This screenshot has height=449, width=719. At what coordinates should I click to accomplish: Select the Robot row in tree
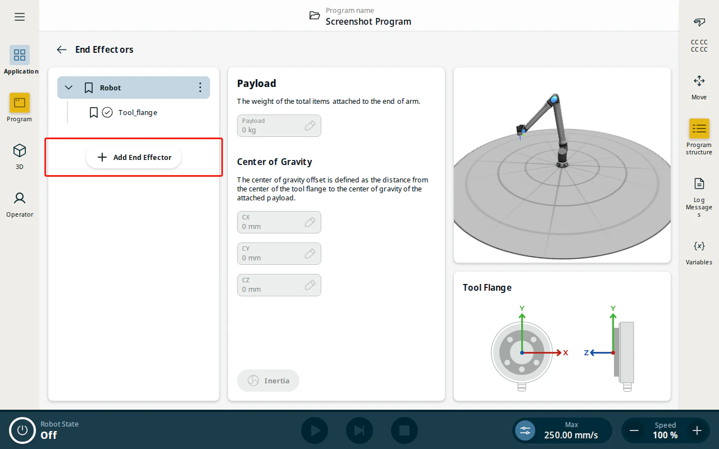134,88
